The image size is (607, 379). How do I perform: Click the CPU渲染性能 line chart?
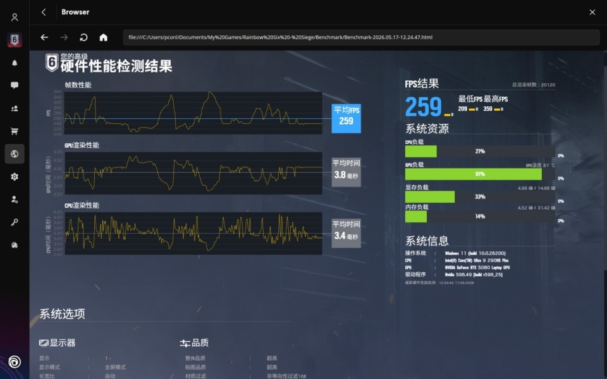coord(193,233)
